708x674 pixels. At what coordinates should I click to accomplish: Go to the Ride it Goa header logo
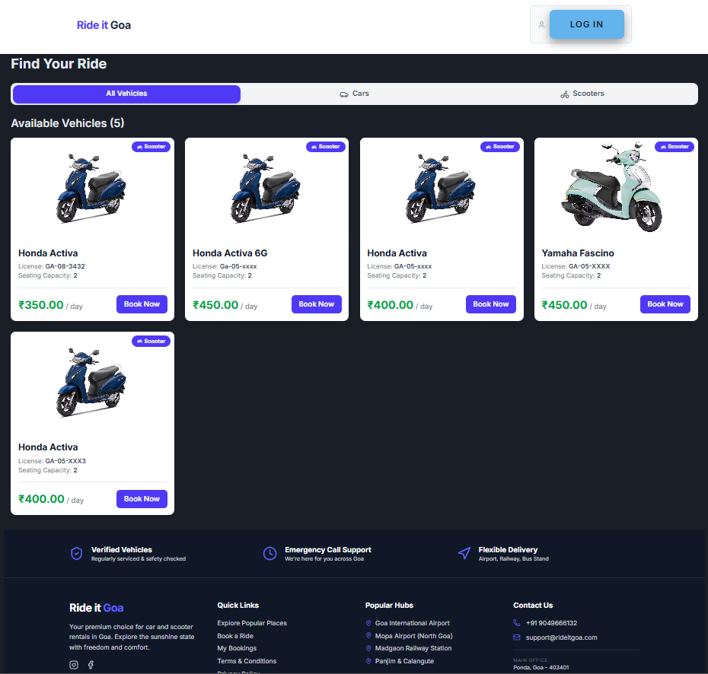pyautogui.click(x=104, y=25)
